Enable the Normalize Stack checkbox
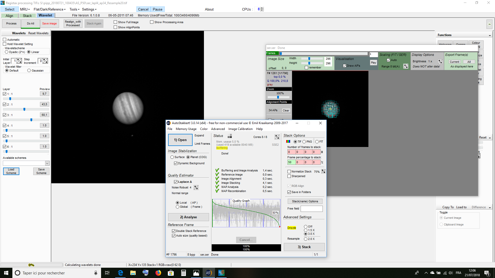This screenshot has width=495, height=278. point(289,172)
